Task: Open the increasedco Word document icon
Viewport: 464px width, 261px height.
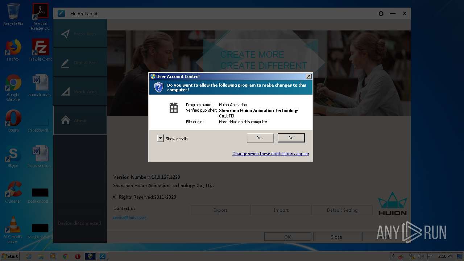Action: pos(40,157)
